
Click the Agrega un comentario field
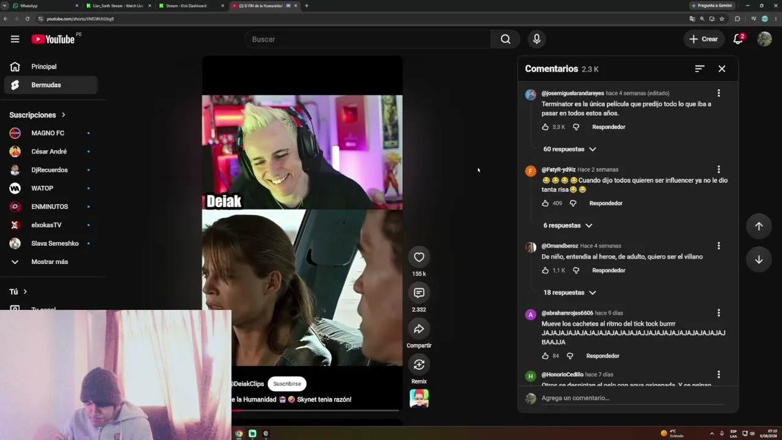(632, 398)
